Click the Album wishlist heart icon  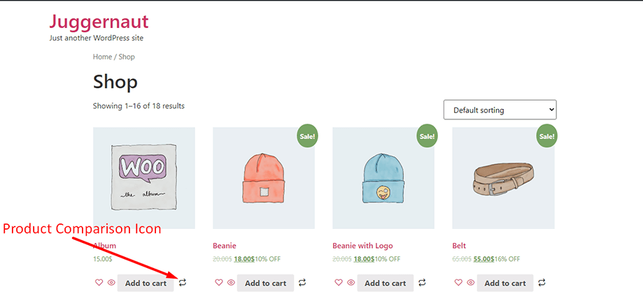pos(99,283)
